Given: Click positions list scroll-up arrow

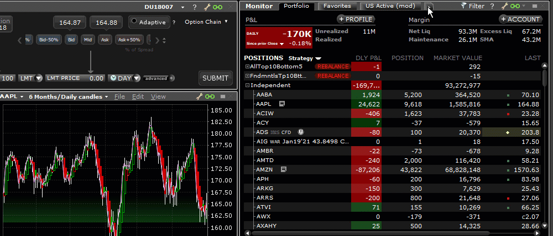Looking at the screenshot, I should pyautogui.click(x=544, y=66).
